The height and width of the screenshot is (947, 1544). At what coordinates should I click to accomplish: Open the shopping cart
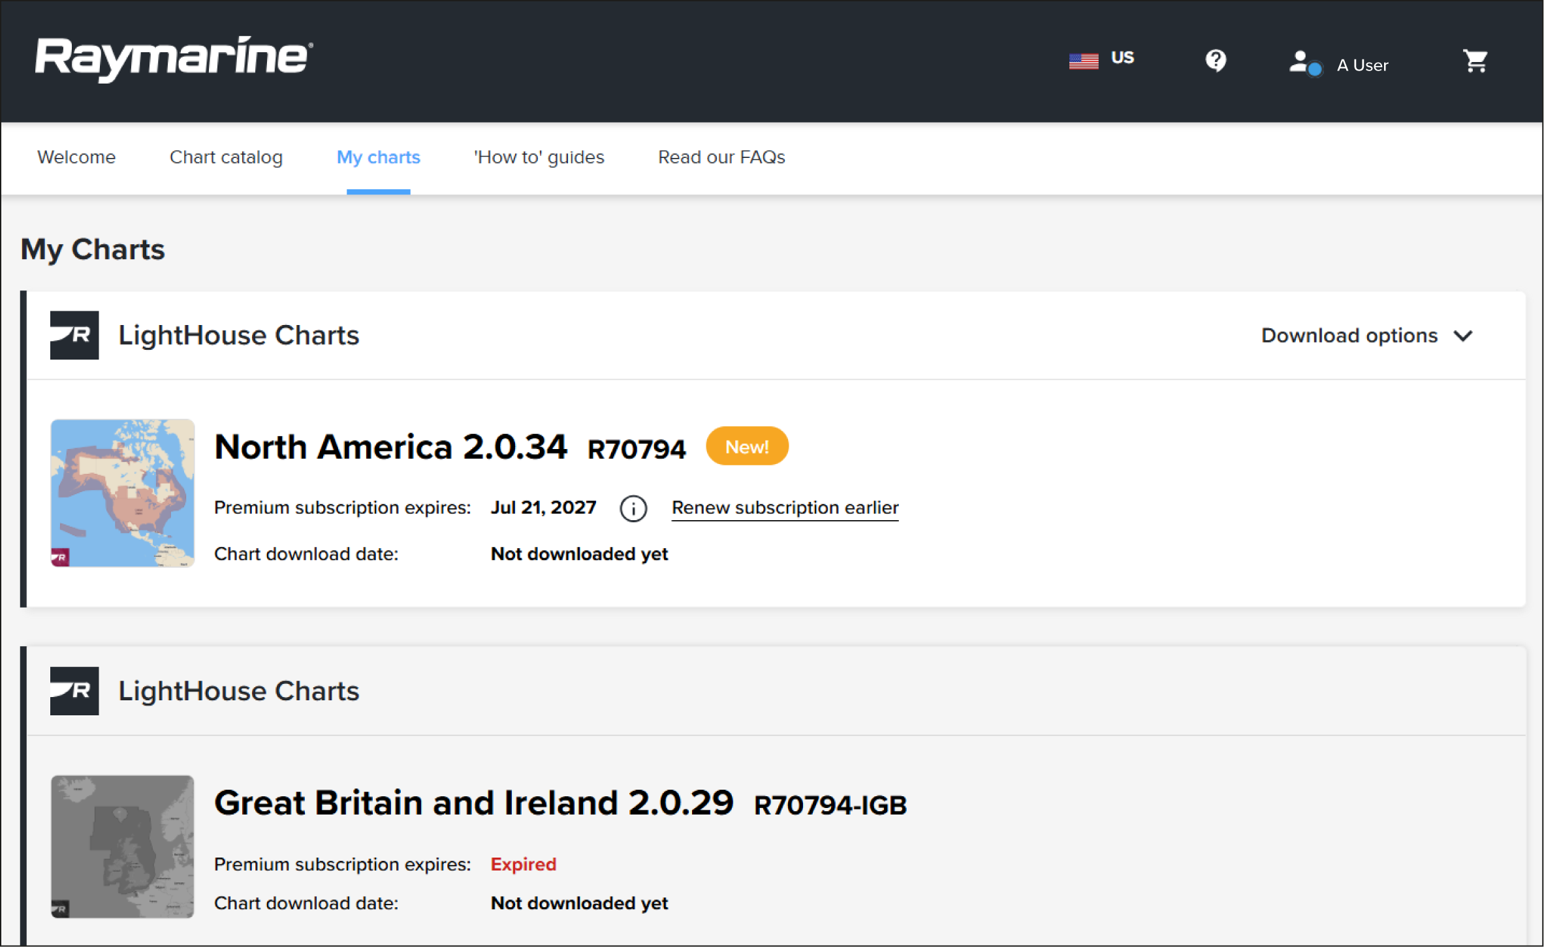pyautogui.click(x=1475, y=61)
